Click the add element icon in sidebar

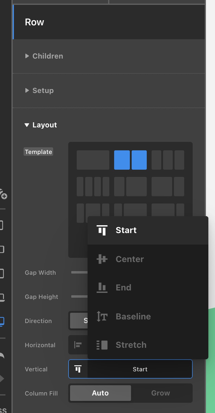[x=3, y=194]
